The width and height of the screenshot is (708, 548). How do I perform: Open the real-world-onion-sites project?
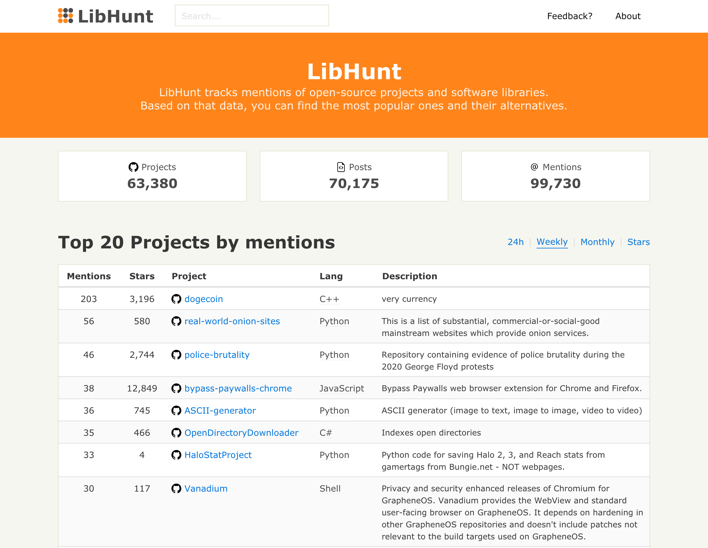coord(232,321)
